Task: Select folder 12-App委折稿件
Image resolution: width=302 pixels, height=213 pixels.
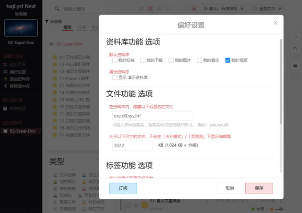Action: click(x=75, y=64)
